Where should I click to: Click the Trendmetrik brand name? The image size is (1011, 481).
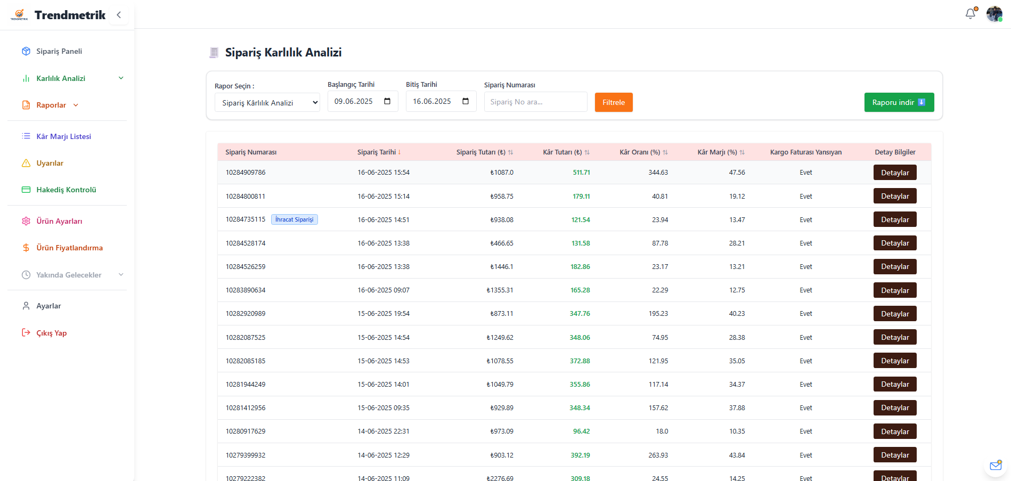click(x=70, y=15)
